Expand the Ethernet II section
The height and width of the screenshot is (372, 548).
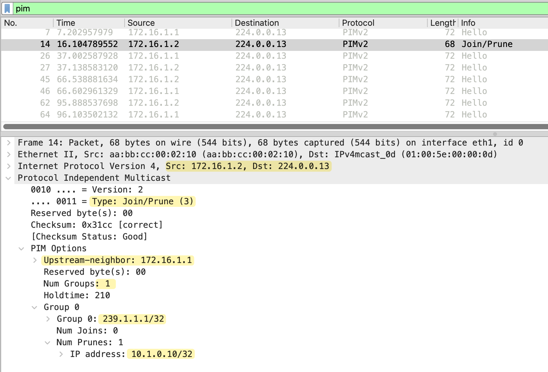(x=9, y=154)
